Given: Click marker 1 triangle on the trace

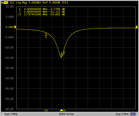Looking at the screenshot, I should point(46,34).
